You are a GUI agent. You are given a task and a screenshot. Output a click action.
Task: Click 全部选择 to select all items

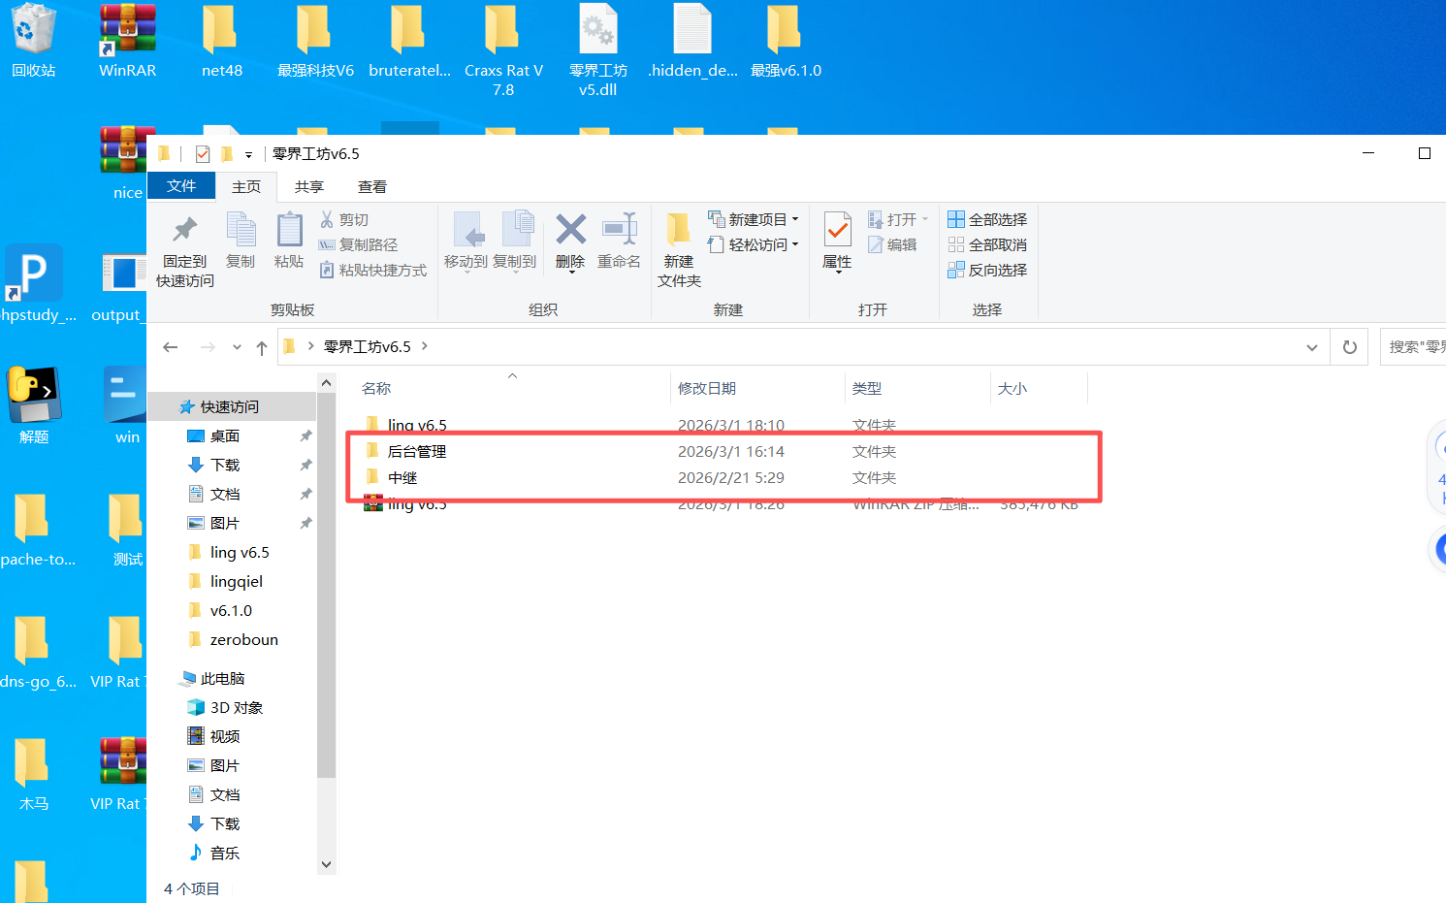pos(987,220)
